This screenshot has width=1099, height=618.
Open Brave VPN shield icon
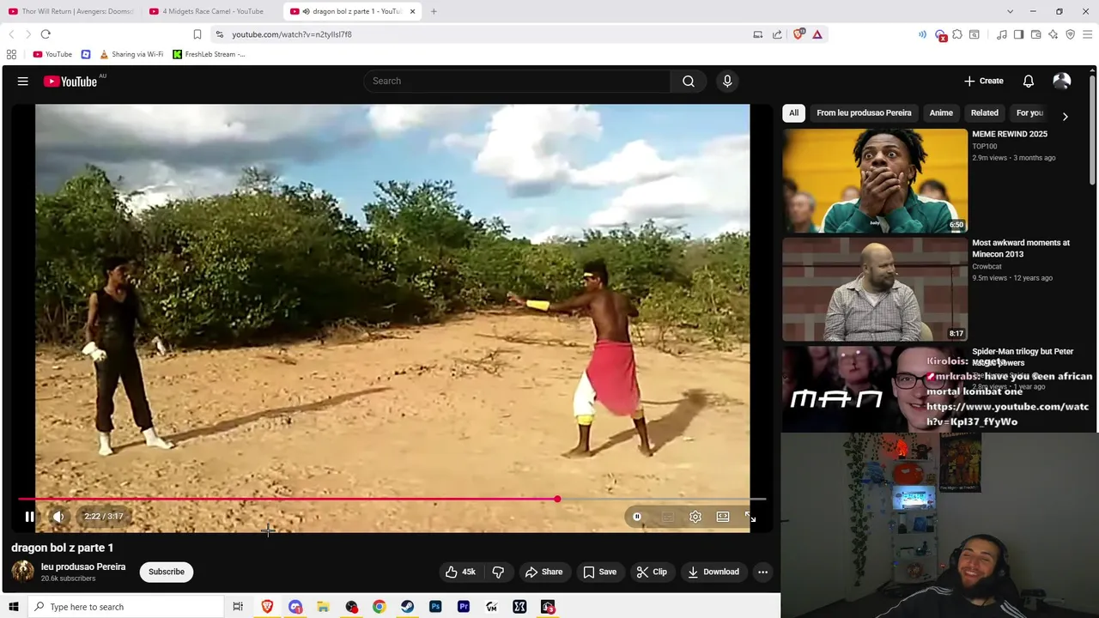point(1071,34)
